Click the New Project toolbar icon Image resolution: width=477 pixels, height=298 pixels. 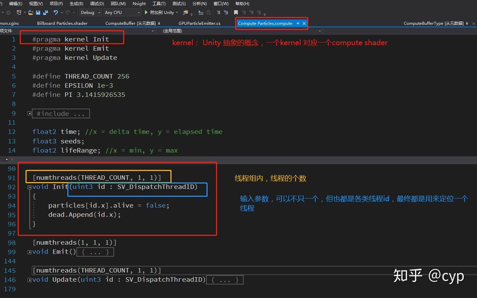coord(19,13)
